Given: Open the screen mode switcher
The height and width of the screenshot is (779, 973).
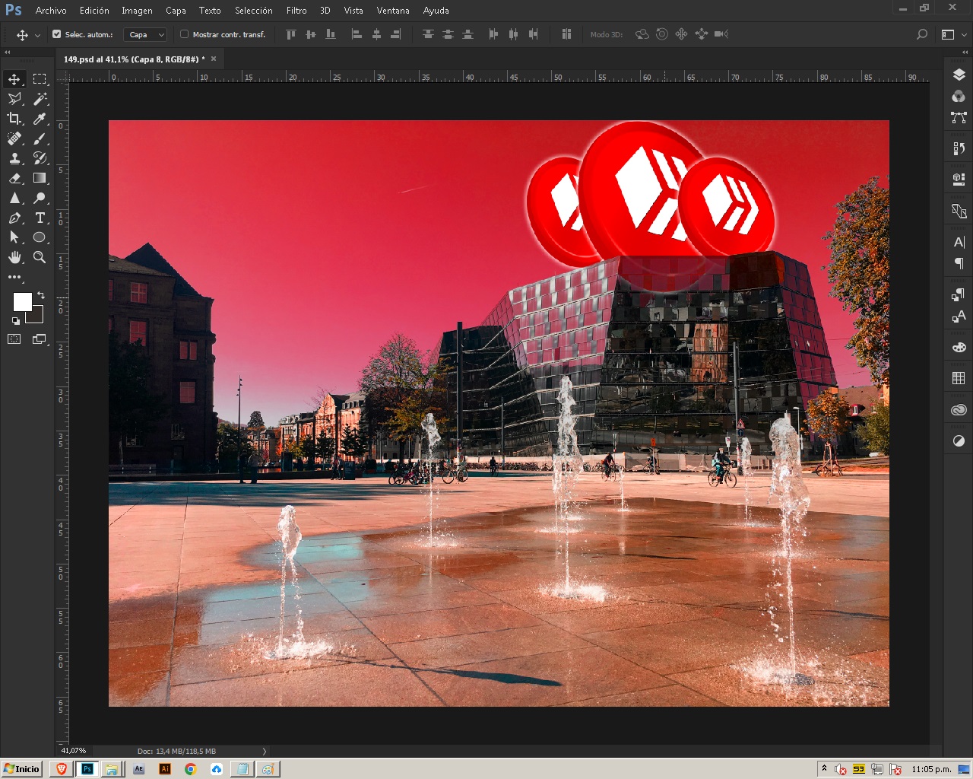Looking at the screenshot, I should pos(40,339).
